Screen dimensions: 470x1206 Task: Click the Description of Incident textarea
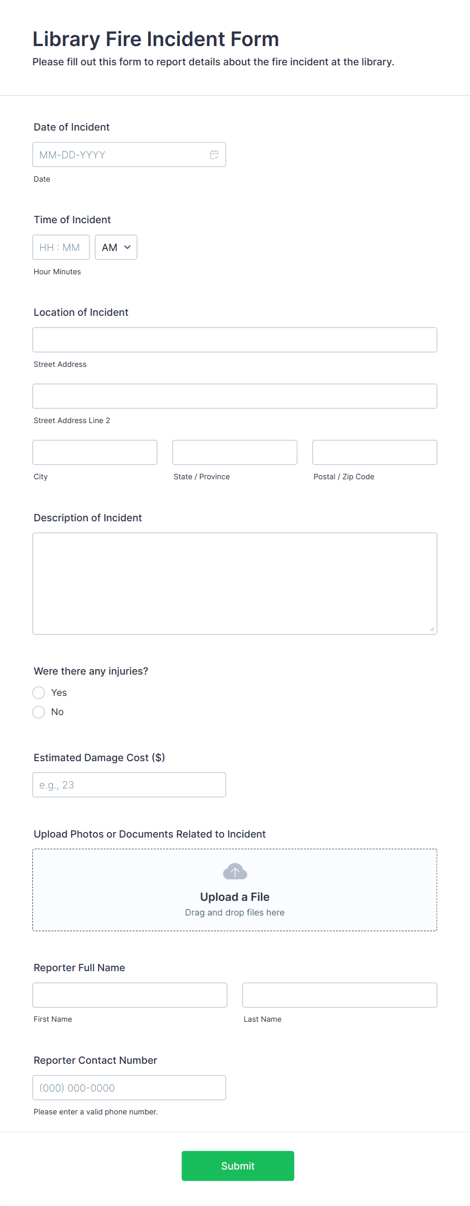[x=235, y=584]
